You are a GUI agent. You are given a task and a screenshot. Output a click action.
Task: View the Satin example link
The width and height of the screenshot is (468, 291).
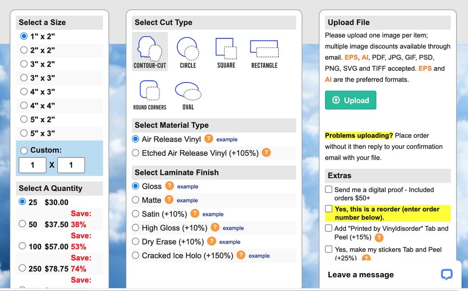click(x=213, y=214)
